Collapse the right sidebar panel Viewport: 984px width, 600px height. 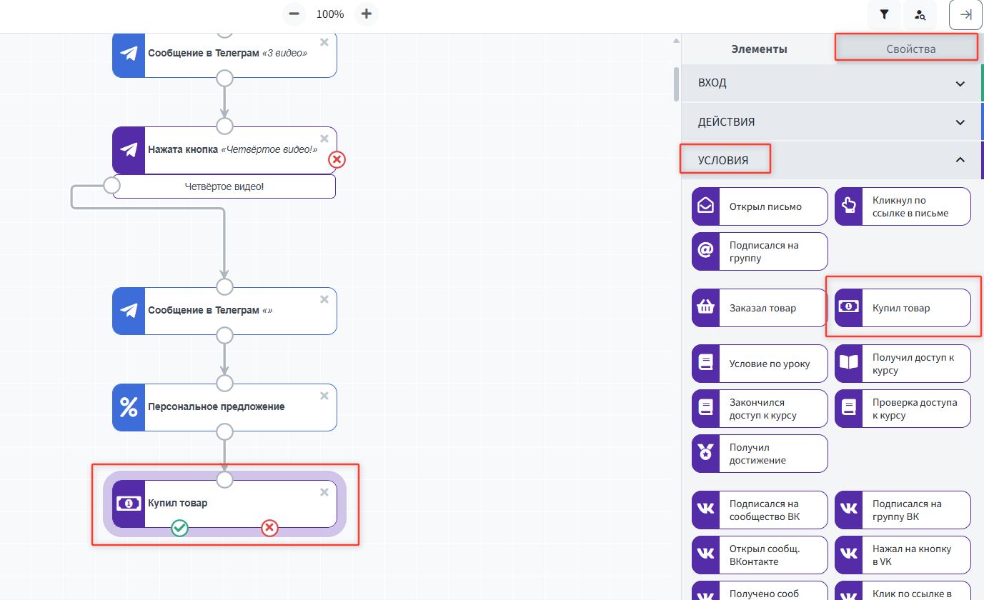coord(965,14)
